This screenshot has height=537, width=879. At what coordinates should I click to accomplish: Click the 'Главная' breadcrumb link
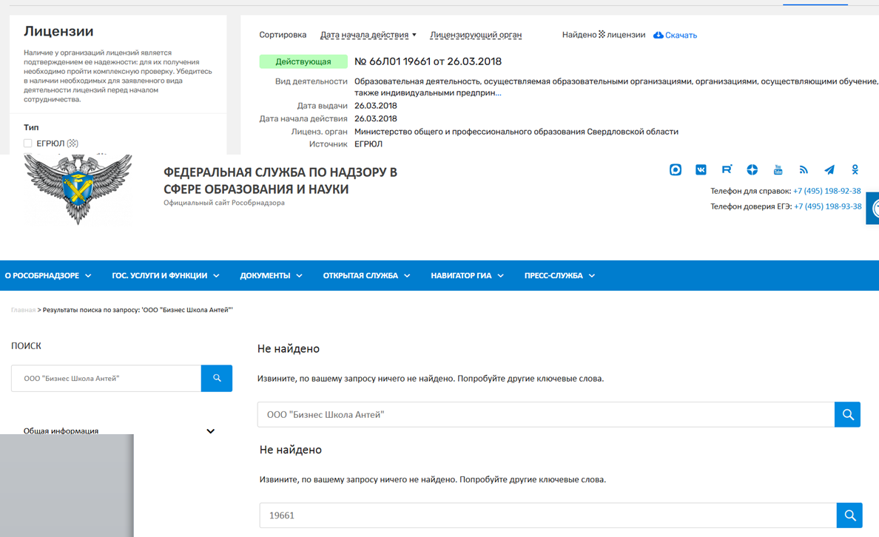pos(23,310)
